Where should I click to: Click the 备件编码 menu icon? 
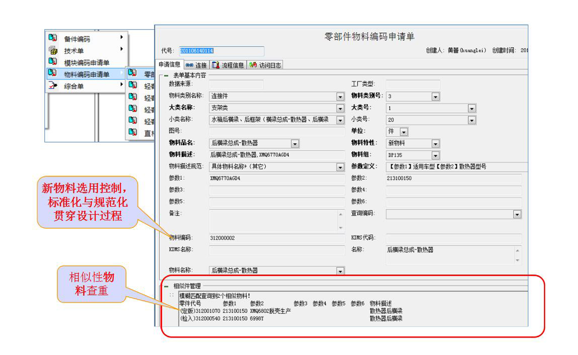pos(53,37)
